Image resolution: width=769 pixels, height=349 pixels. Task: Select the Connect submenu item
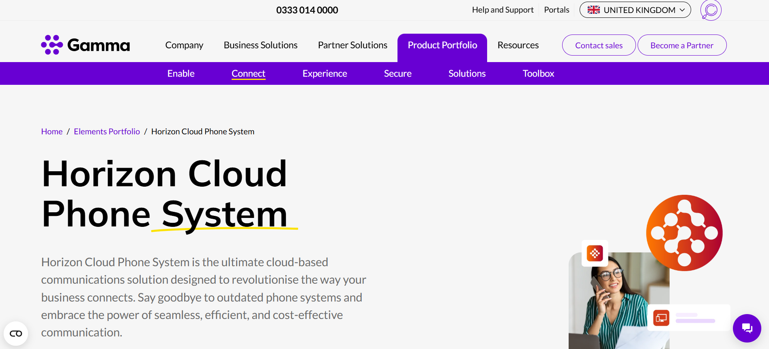(248, 73)
